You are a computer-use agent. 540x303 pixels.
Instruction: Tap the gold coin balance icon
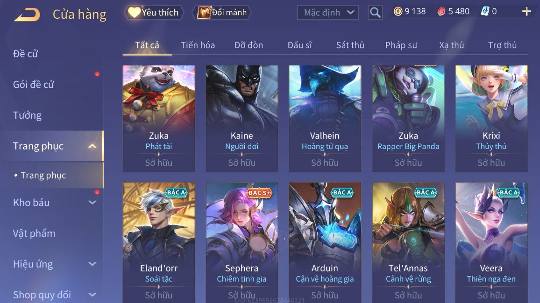point(398,11)
